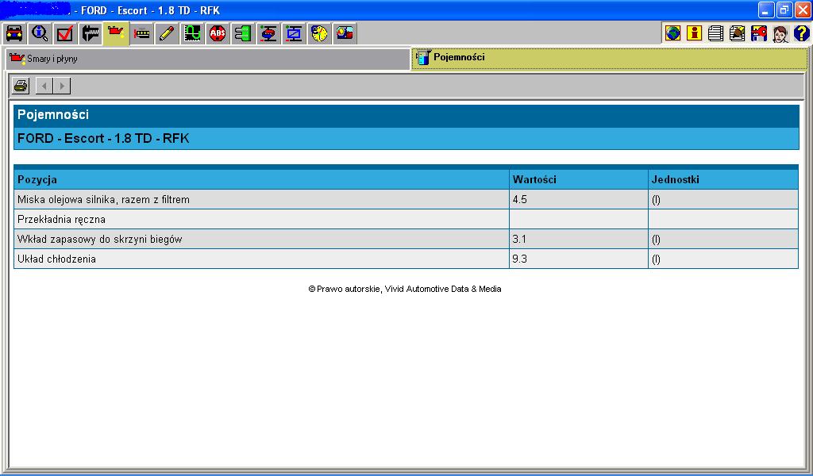Click the back arrow navigation button
This screenshot has width=813, height=476.
point(44,86)
